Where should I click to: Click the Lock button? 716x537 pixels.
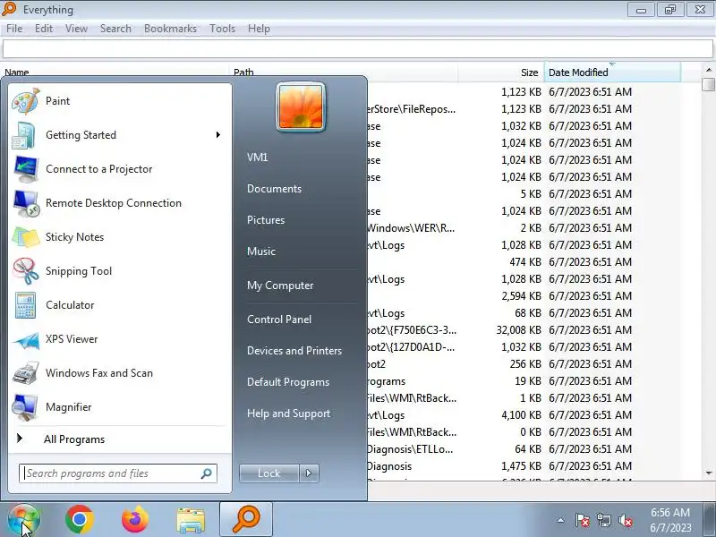click(269, 473)
